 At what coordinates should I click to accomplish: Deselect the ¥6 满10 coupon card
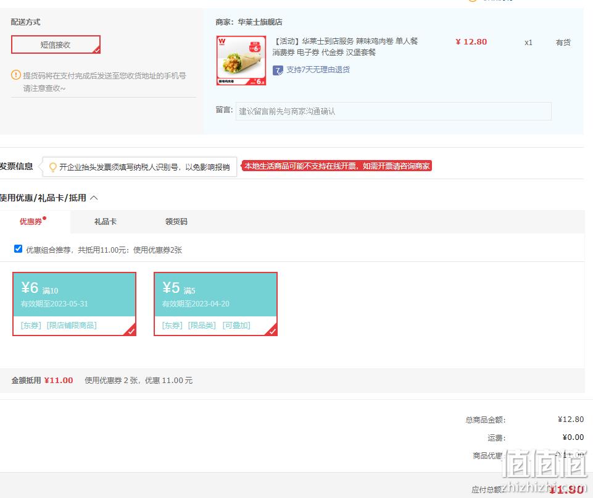point(75,304)
